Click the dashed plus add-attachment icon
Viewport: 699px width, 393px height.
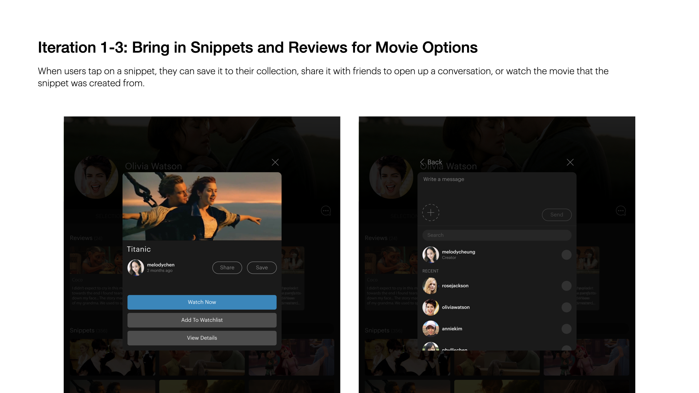[x=431, y=213]
